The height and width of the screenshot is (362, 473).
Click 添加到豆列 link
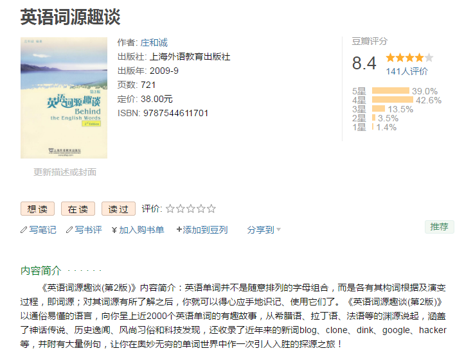tap(205, 230)
